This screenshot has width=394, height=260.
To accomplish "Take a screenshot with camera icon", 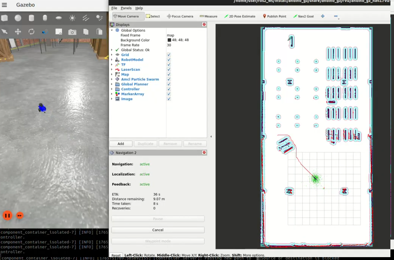I will tap(72, 32).
